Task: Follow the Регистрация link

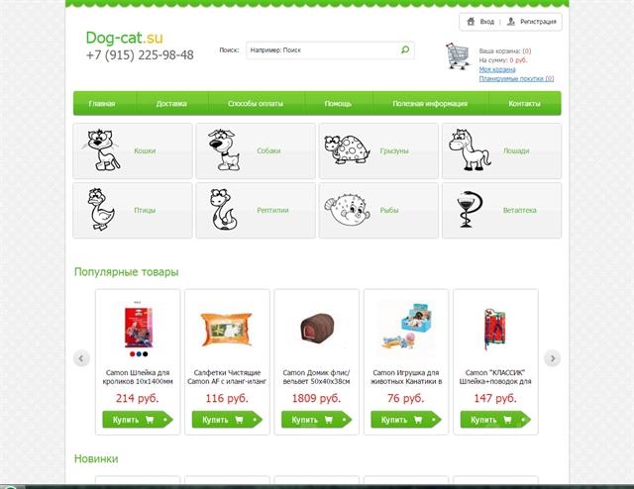Action: pos(538,22)
